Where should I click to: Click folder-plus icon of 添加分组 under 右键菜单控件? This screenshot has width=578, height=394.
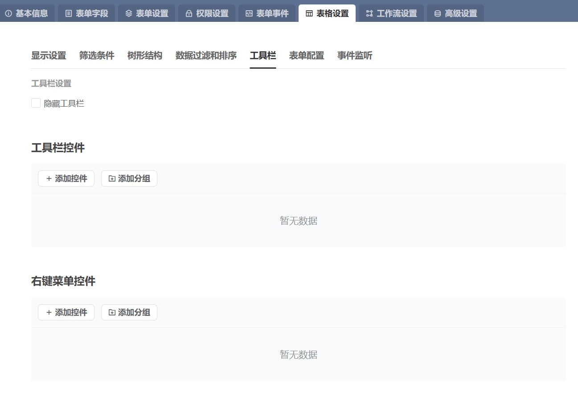click(x=112, y=312)
